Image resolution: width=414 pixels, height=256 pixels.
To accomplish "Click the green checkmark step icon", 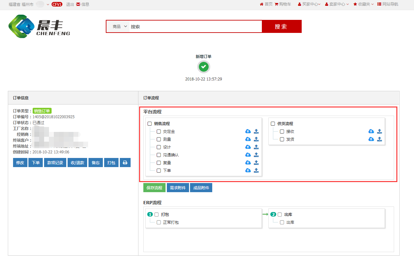I will 204,67.
